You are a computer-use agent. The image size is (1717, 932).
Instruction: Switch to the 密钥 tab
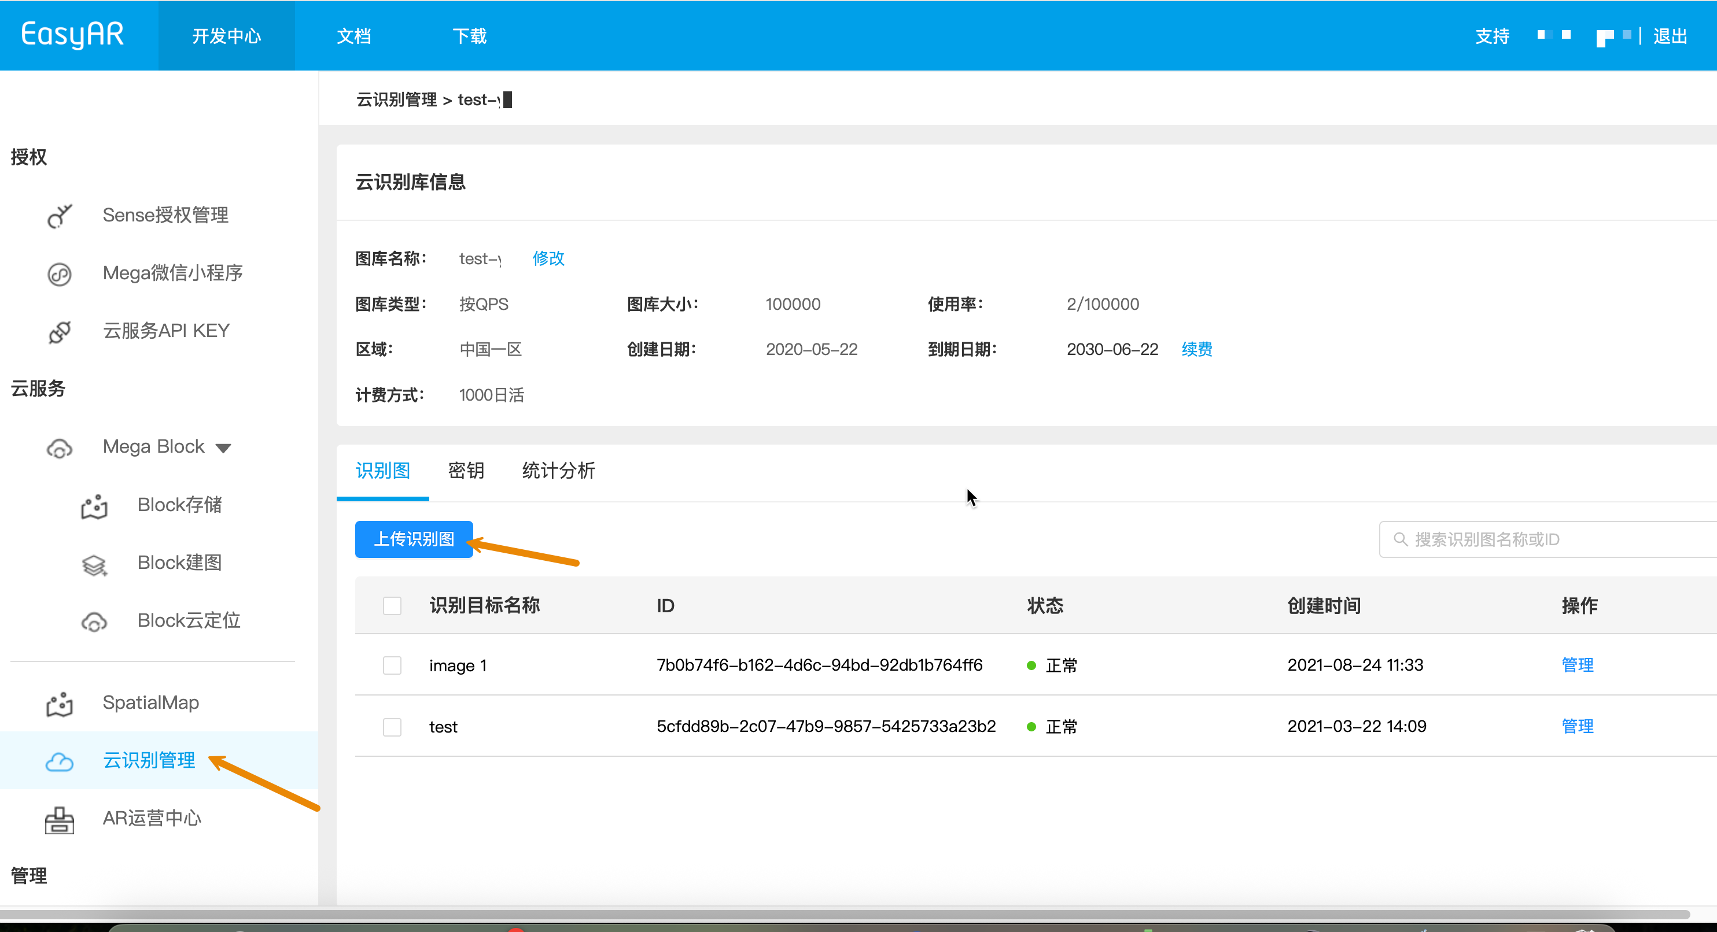(x=466, y=470)
